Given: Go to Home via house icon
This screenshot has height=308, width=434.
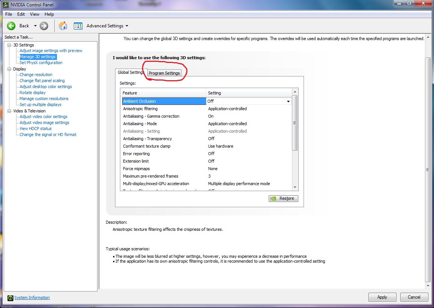Looking at the screenshot, I should coord(63,26).
